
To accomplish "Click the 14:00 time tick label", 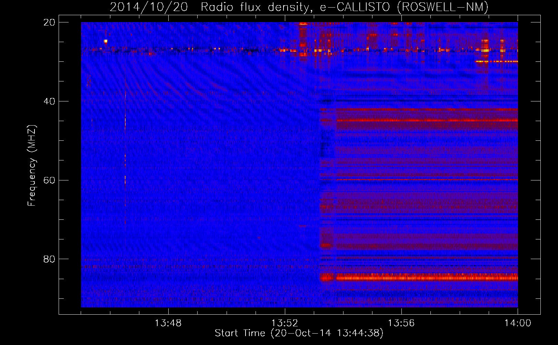I will pyautogui.click(x=518, y=323).
